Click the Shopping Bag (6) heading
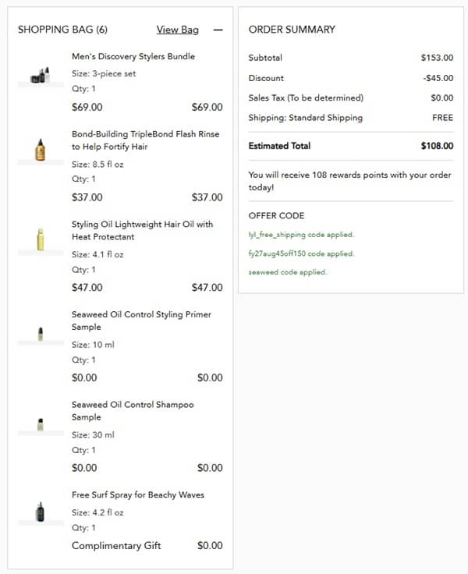This screenshot has width=468, height=574. [62, 30]
